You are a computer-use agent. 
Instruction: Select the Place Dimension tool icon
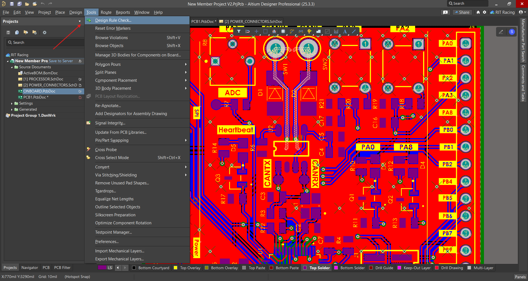(x=336, y=31)
